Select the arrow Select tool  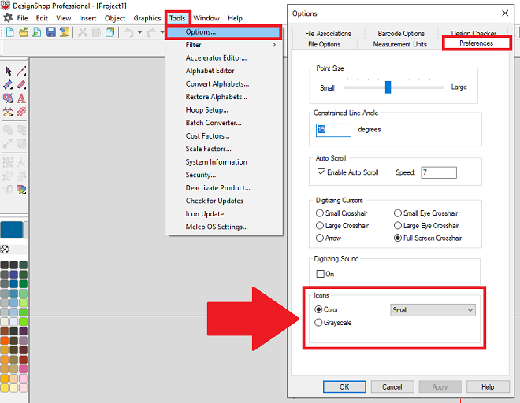click(x=8, y=72)
